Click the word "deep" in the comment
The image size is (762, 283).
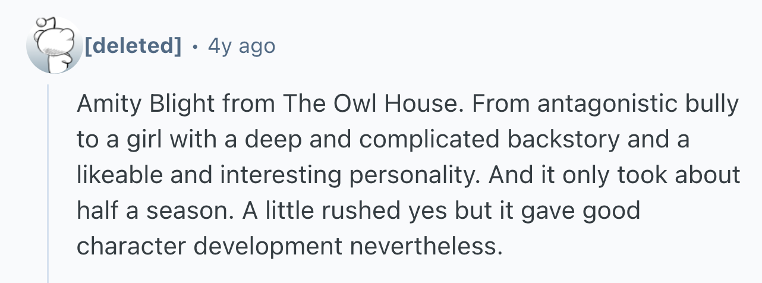pos(272,140)
